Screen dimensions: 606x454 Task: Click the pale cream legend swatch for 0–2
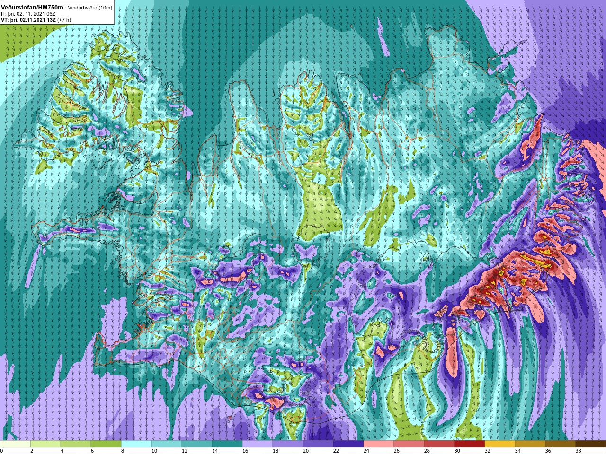pos(15,444)
